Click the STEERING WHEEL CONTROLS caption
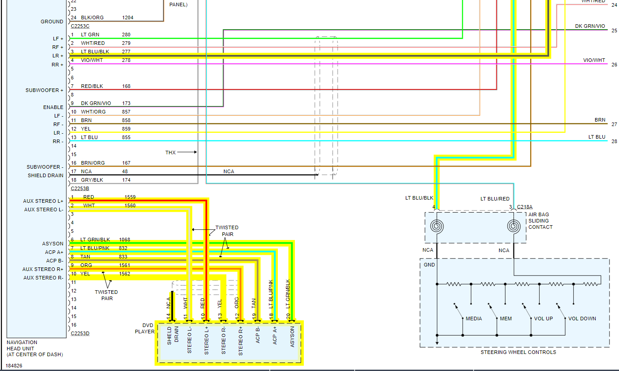The image size is (619, 371). (x=518, y=352)
